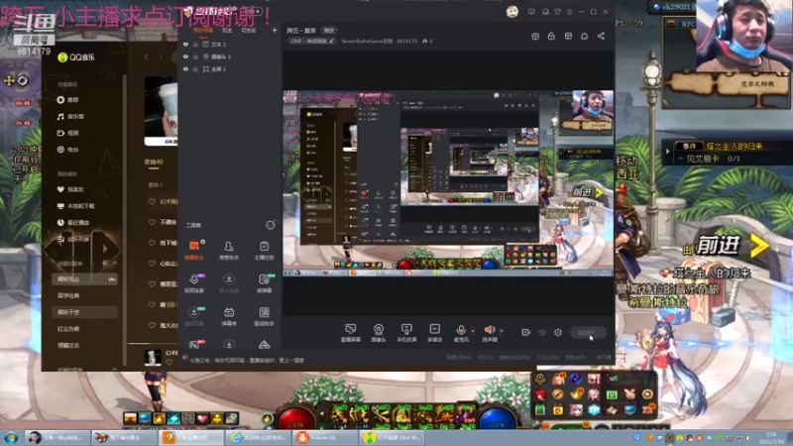793x446 pixels.
Task: Open speaker options arrow beside 扬声器
Action: 502,331
